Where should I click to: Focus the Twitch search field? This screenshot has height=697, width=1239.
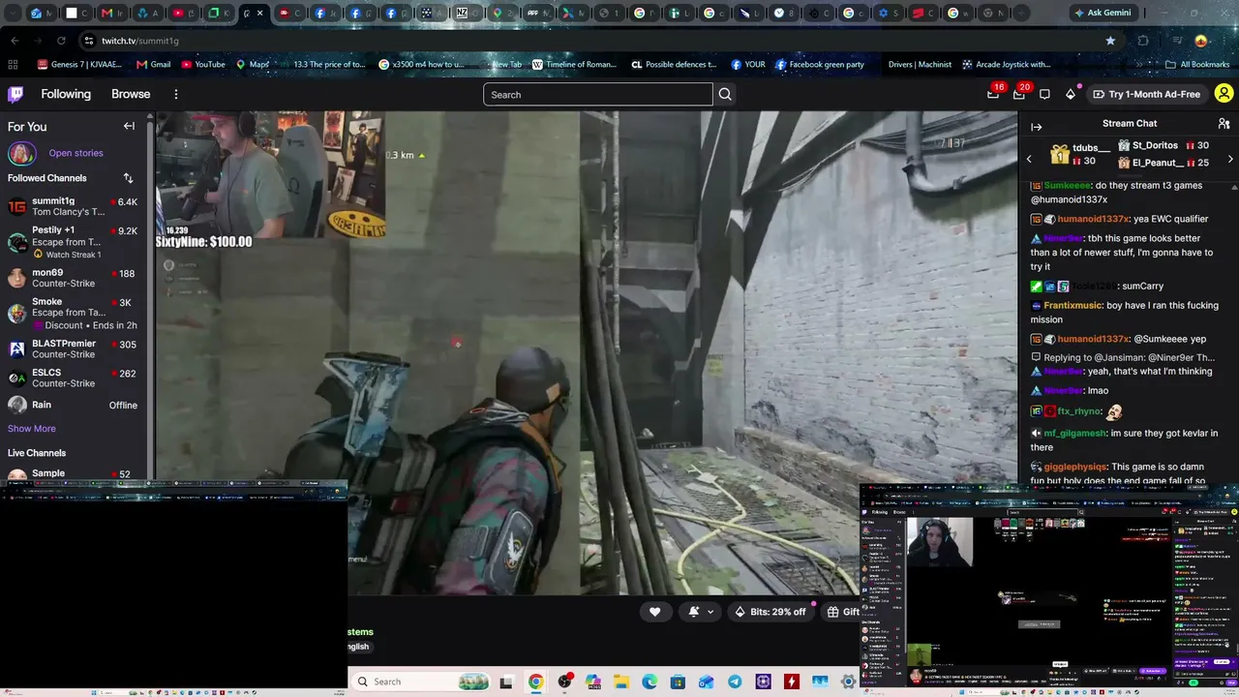click(x=597, y=94)
